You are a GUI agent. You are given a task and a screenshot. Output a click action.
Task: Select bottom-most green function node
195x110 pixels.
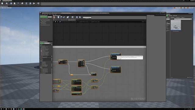[77, 94]
